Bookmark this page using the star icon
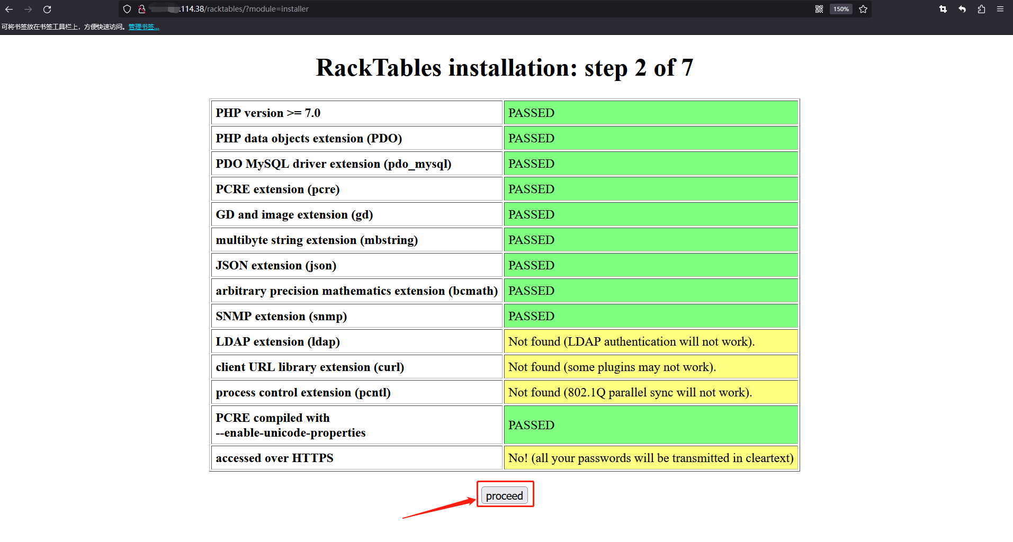 click(x=863, y=9)
